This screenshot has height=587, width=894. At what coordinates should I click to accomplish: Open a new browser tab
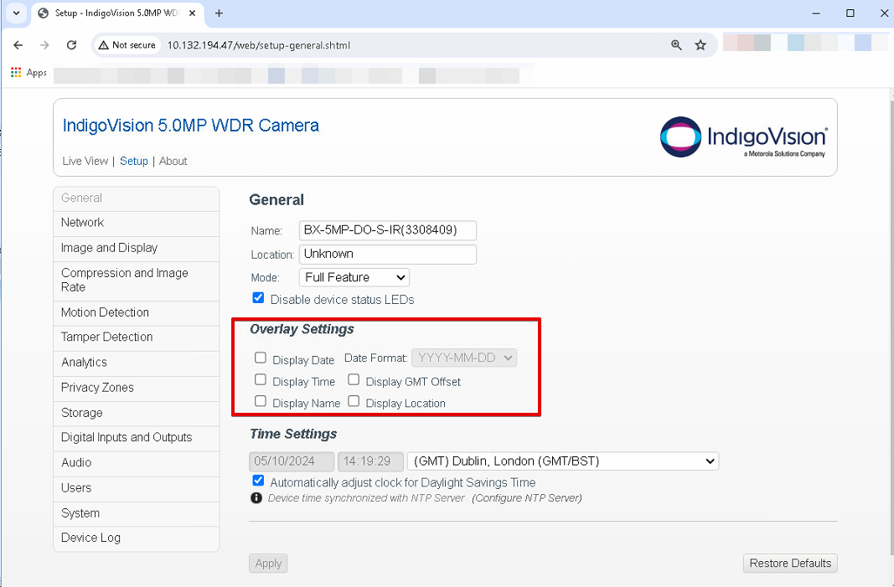click(x=219, y=13)
